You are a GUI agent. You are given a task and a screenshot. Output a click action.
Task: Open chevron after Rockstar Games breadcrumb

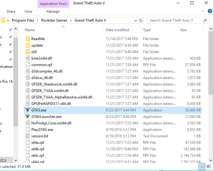pos(71,20)
